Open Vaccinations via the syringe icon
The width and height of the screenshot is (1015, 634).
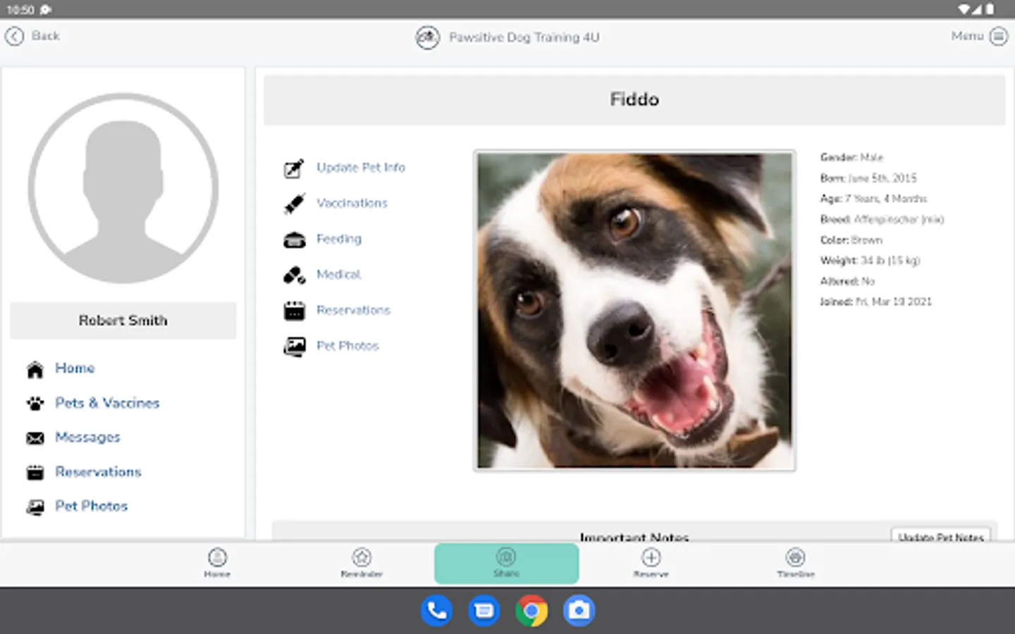[x=294, y=204]
